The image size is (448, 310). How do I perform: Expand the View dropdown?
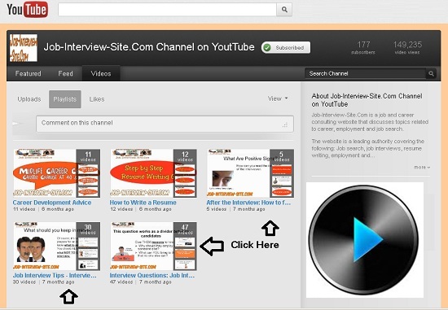point(278,98)
